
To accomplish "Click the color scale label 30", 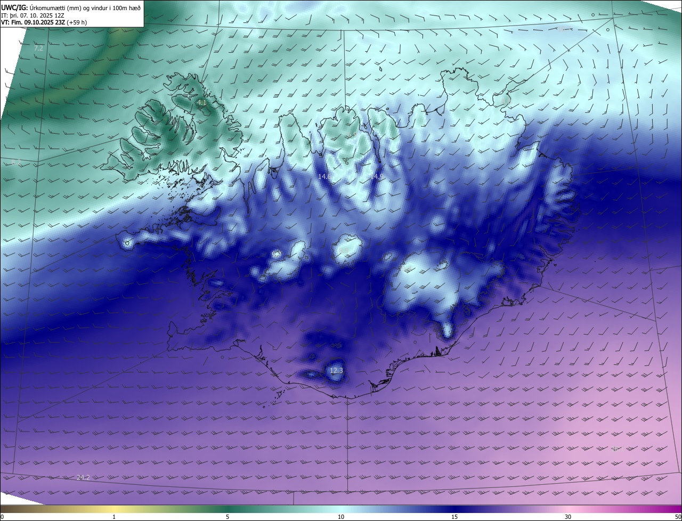I will coord(568,517).
